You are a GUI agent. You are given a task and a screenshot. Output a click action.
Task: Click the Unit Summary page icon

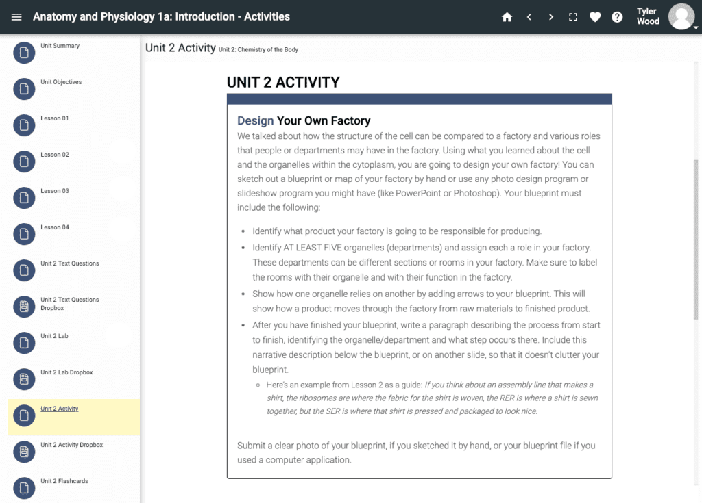[25, 53]
